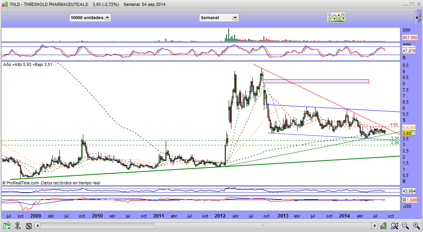
Task: Close the THLD chart window
Action: (419, 4)
